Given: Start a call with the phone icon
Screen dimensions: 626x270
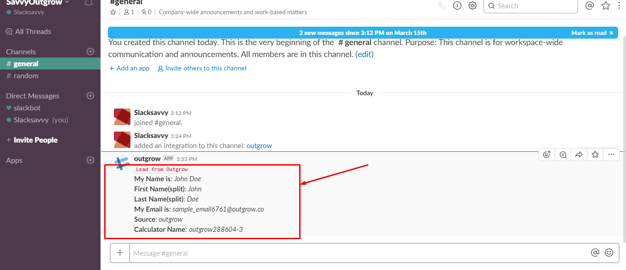Looking at the screenshot, I should coord(442,6).
